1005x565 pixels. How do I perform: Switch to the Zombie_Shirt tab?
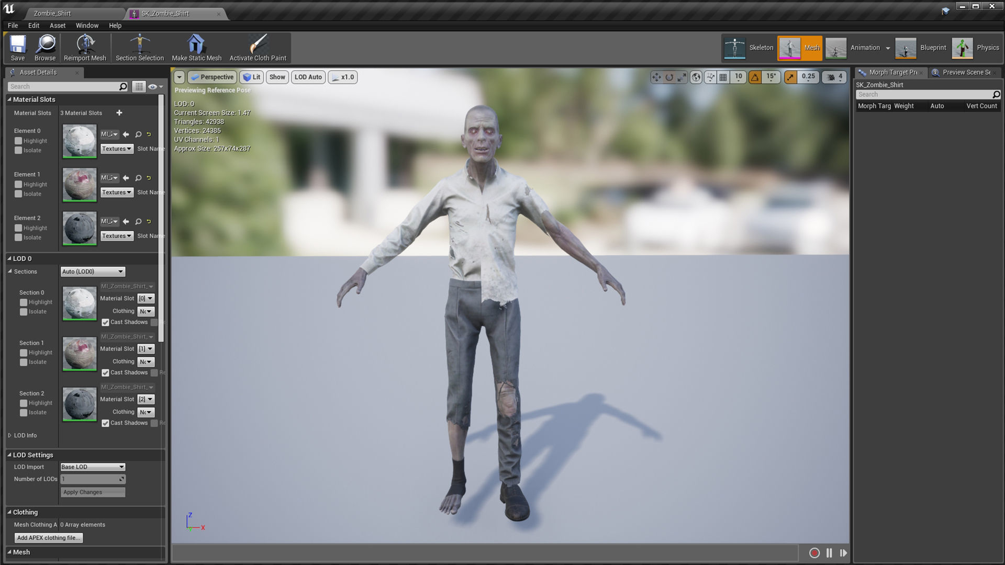(52, 14)
